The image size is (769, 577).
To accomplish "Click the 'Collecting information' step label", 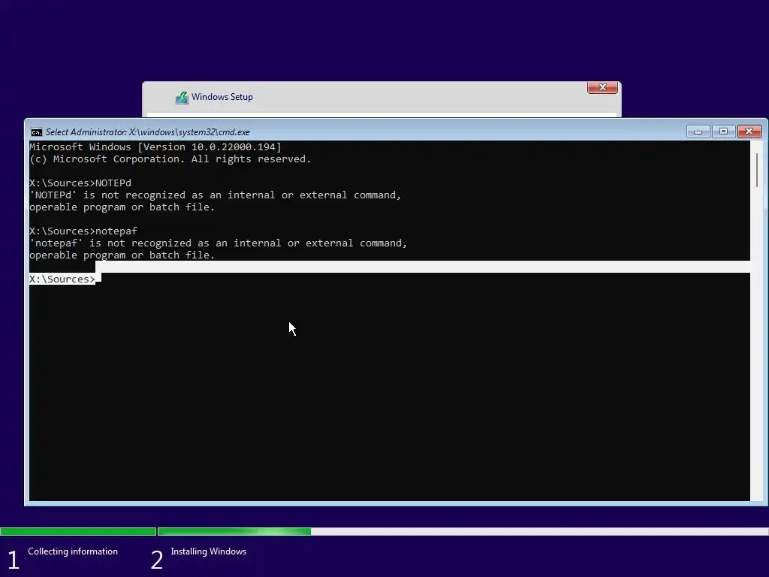I will [73, 551].
